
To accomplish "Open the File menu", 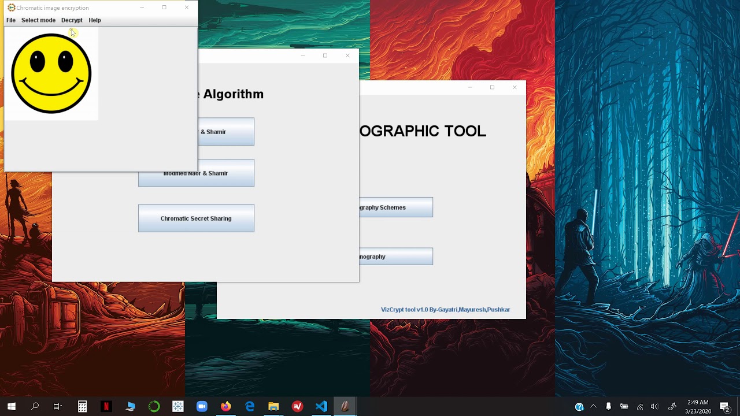I will point(11,20).
